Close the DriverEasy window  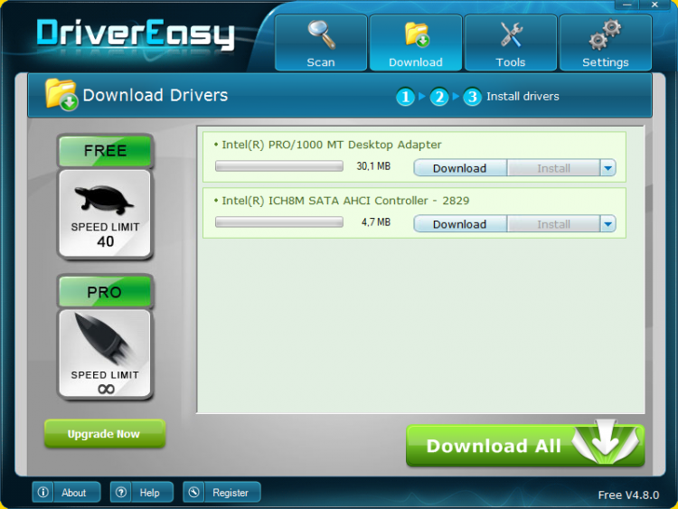point(655,5)
